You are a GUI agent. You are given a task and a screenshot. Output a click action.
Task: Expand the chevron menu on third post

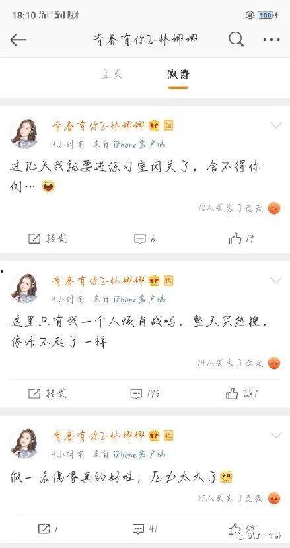(276, 436)
